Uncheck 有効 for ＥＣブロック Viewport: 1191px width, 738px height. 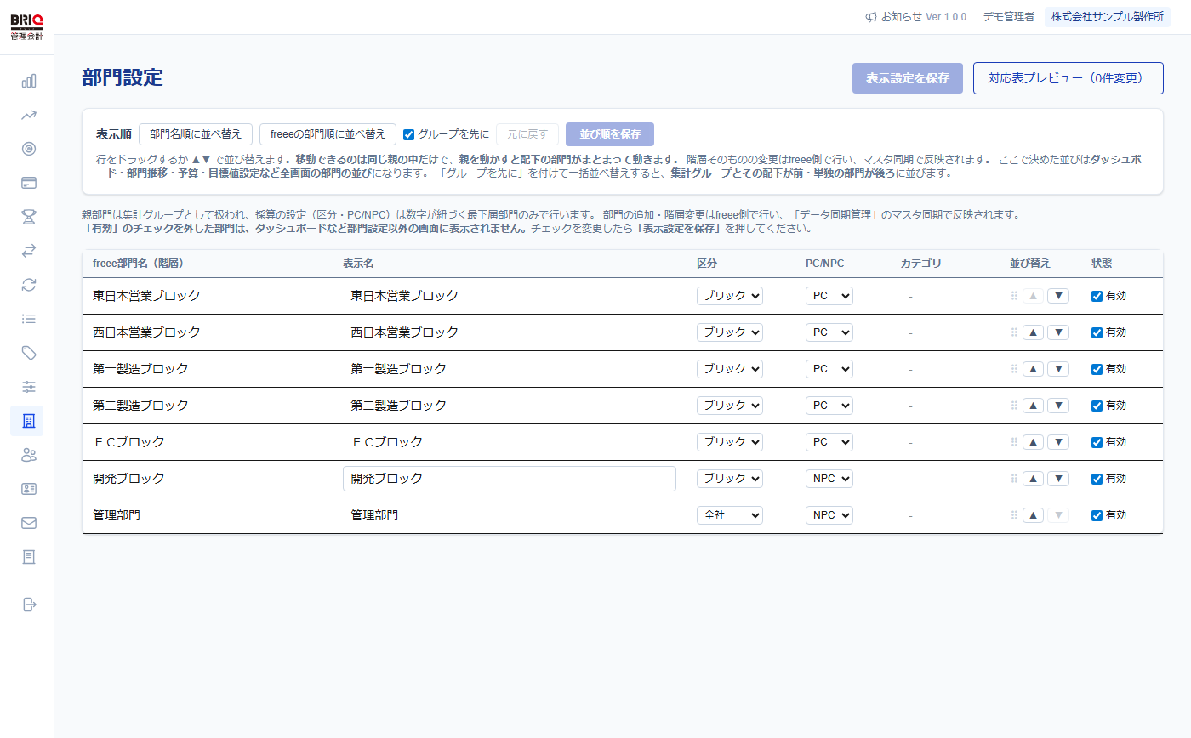click(1097, 442)
